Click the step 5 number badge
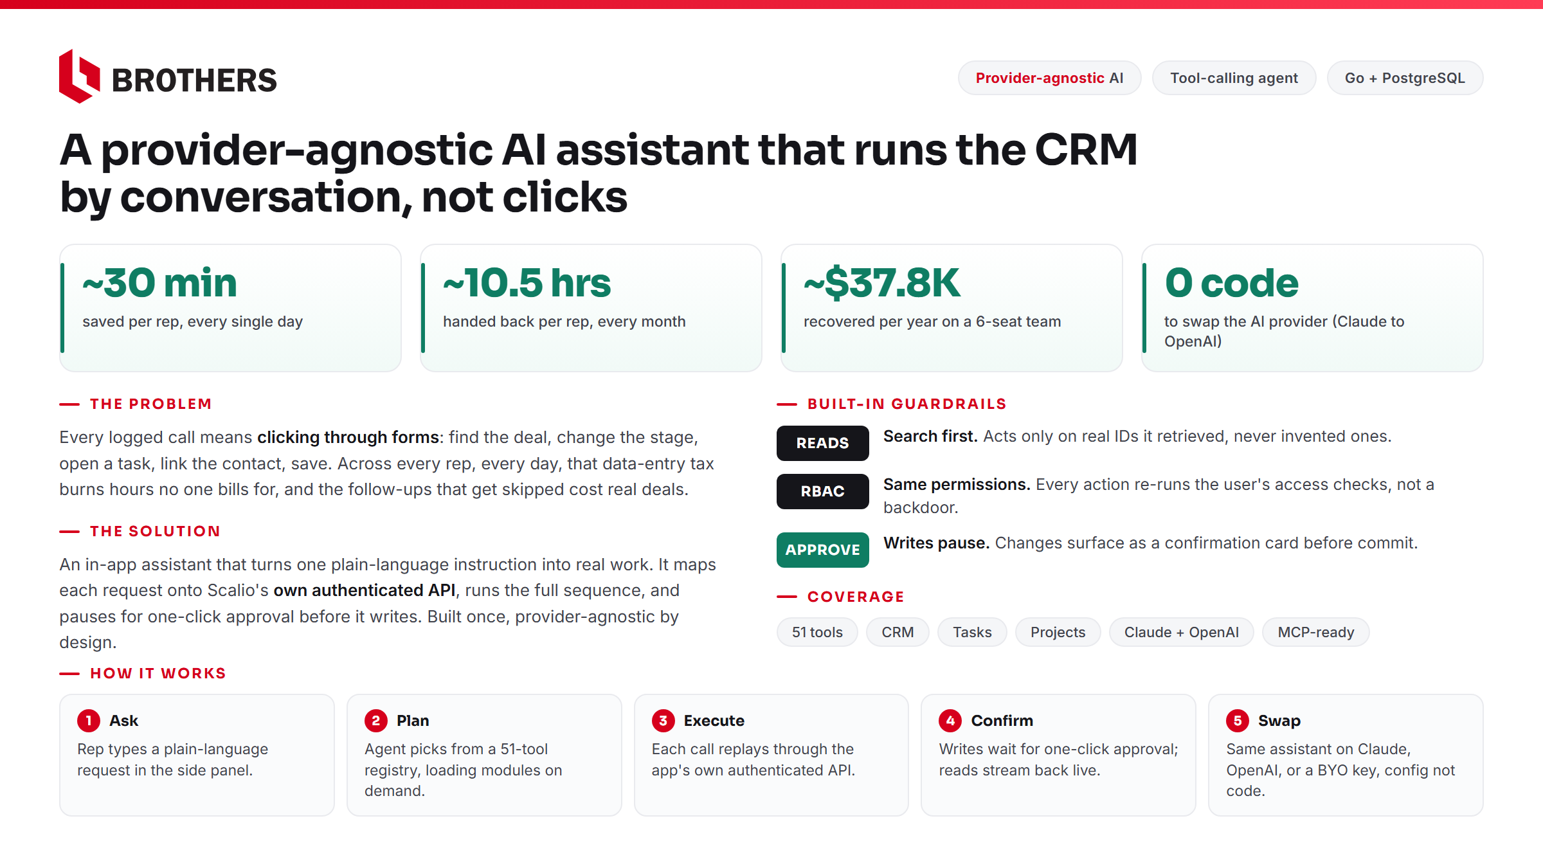The width and height of the screenshot is (1543, 868). pyautogui.click(x=1238, y=721)
